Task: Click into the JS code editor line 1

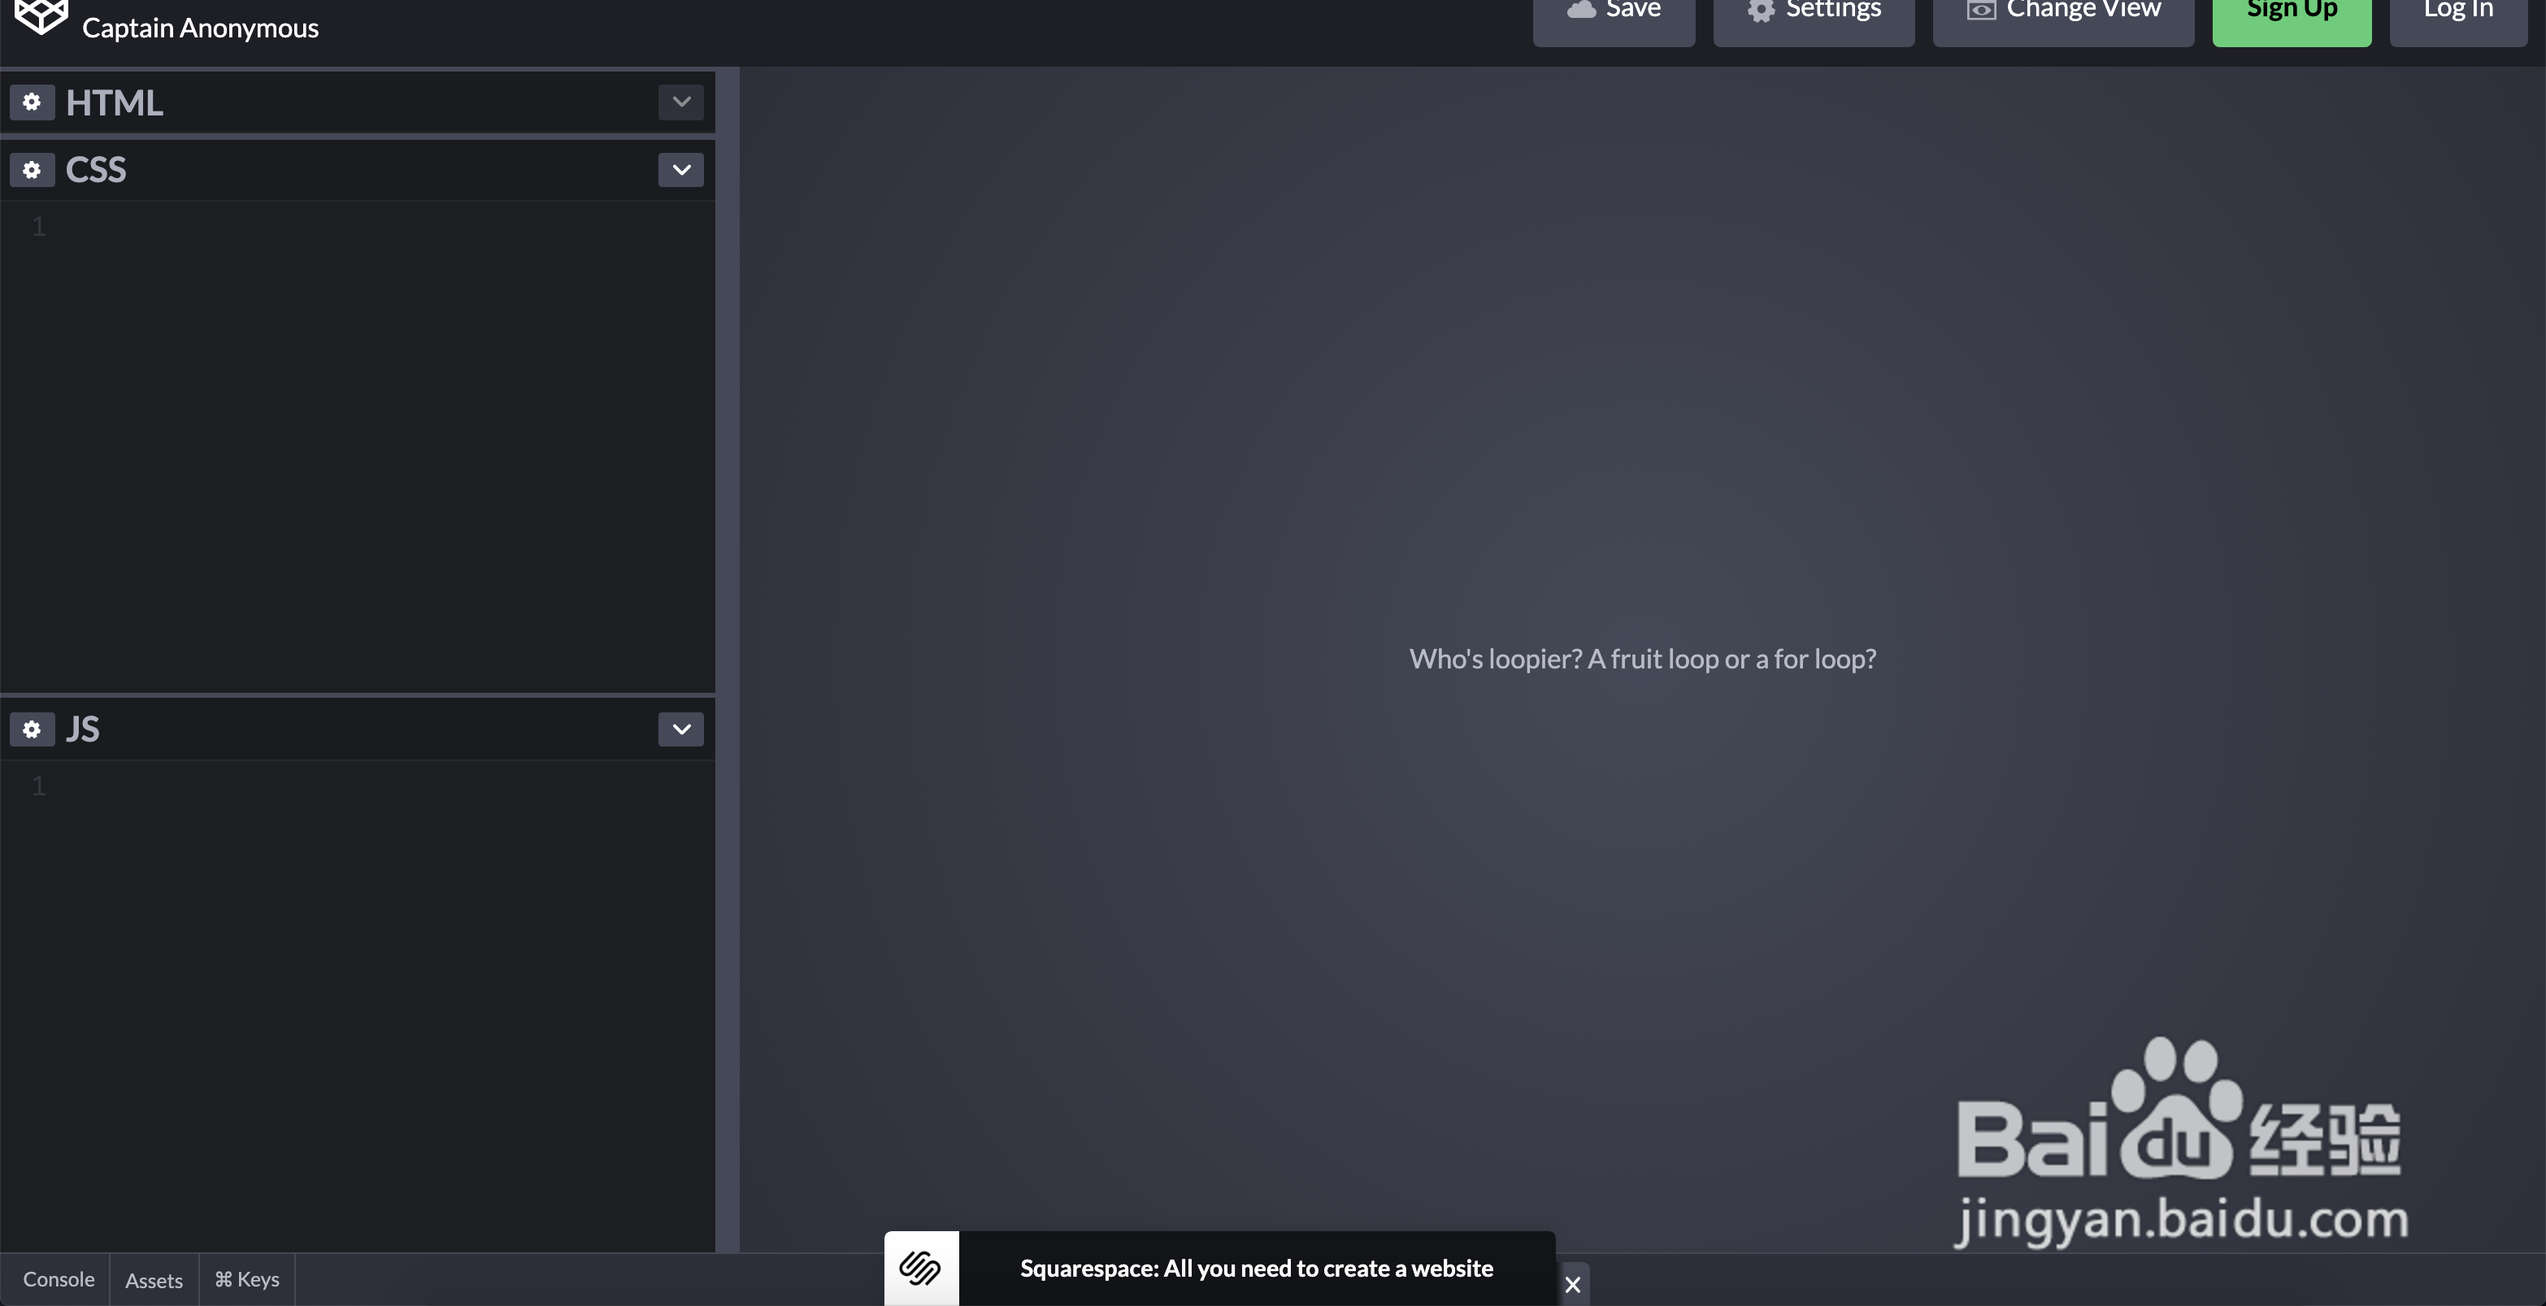Action: tap(380, 787)
